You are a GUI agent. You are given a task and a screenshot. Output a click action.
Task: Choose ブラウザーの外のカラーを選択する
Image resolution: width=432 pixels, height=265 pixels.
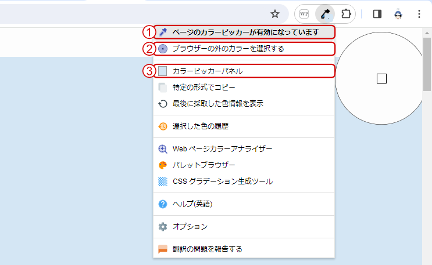[244, 49]
